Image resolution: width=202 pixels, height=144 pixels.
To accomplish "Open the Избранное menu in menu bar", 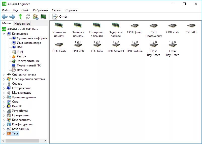I will [x=41, y=10].
